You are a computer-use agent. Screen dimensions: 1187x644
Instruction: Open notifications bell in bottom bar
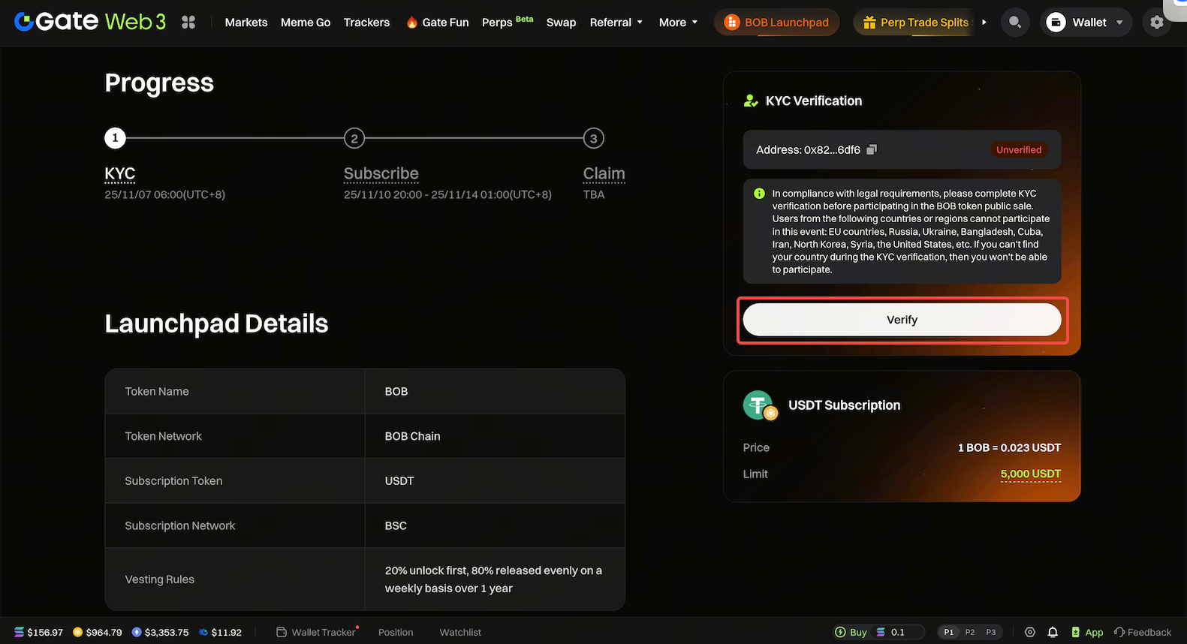click(x=1053, y=632)
